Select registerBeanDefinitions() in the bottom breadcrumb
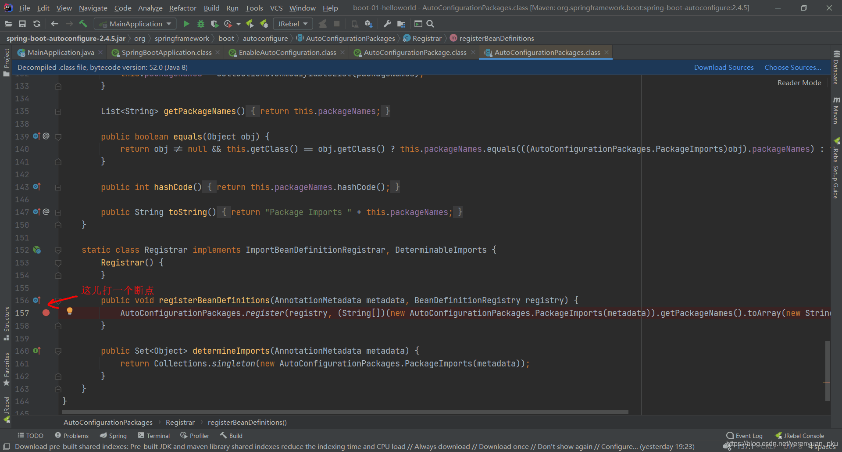Viewport: 842px width, 452px height. tap(247, 422)
